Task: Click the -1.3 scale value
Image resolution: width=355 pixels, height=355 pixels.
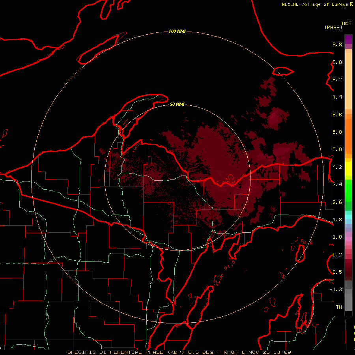Action: 336,290
